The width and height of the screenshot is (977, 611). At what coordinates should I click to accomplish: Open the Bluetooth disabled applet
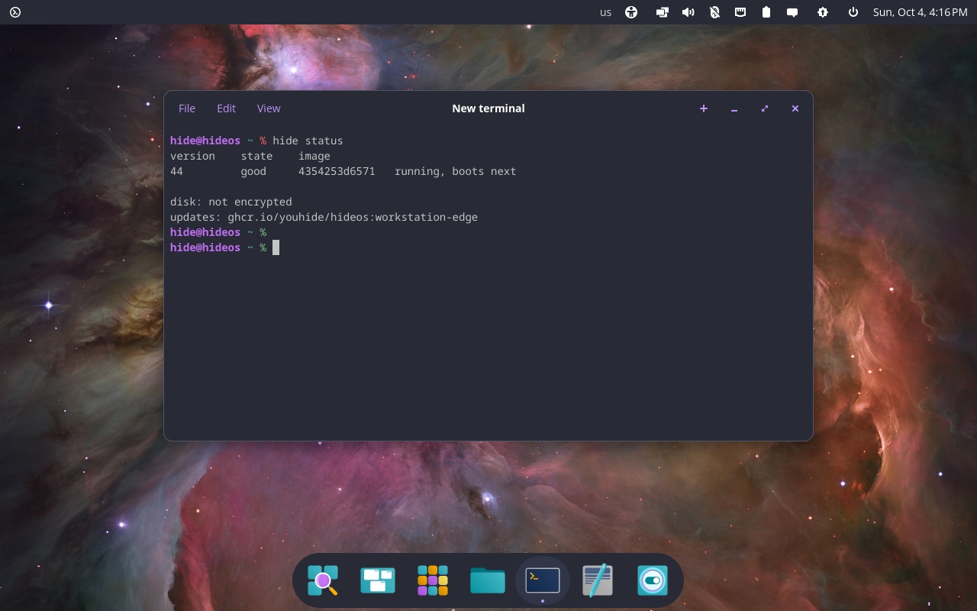[x=714, y=12]
